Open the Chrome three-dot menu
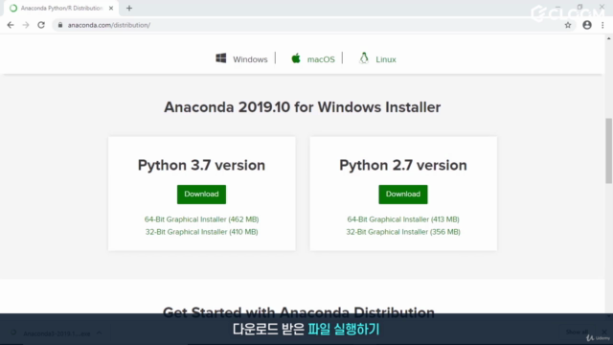This screenshot has height=345, width=613. [x=602, y=25]
